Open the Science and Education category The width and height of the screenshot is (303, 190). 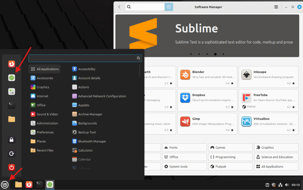(276, 157)
